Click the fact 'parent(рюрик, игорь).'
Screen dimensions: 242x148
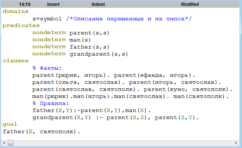click(71, 75)
